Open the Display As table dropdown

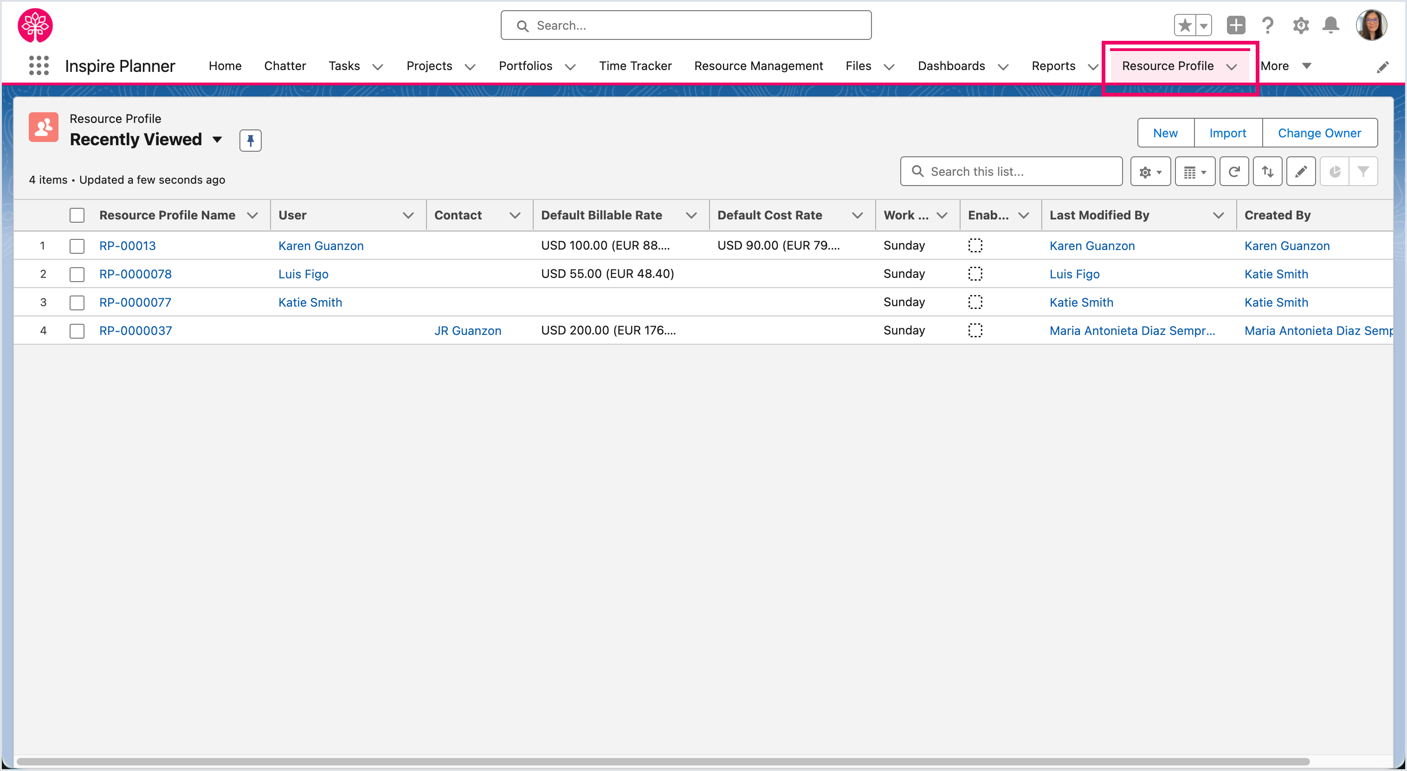[x=1194, y=172]
